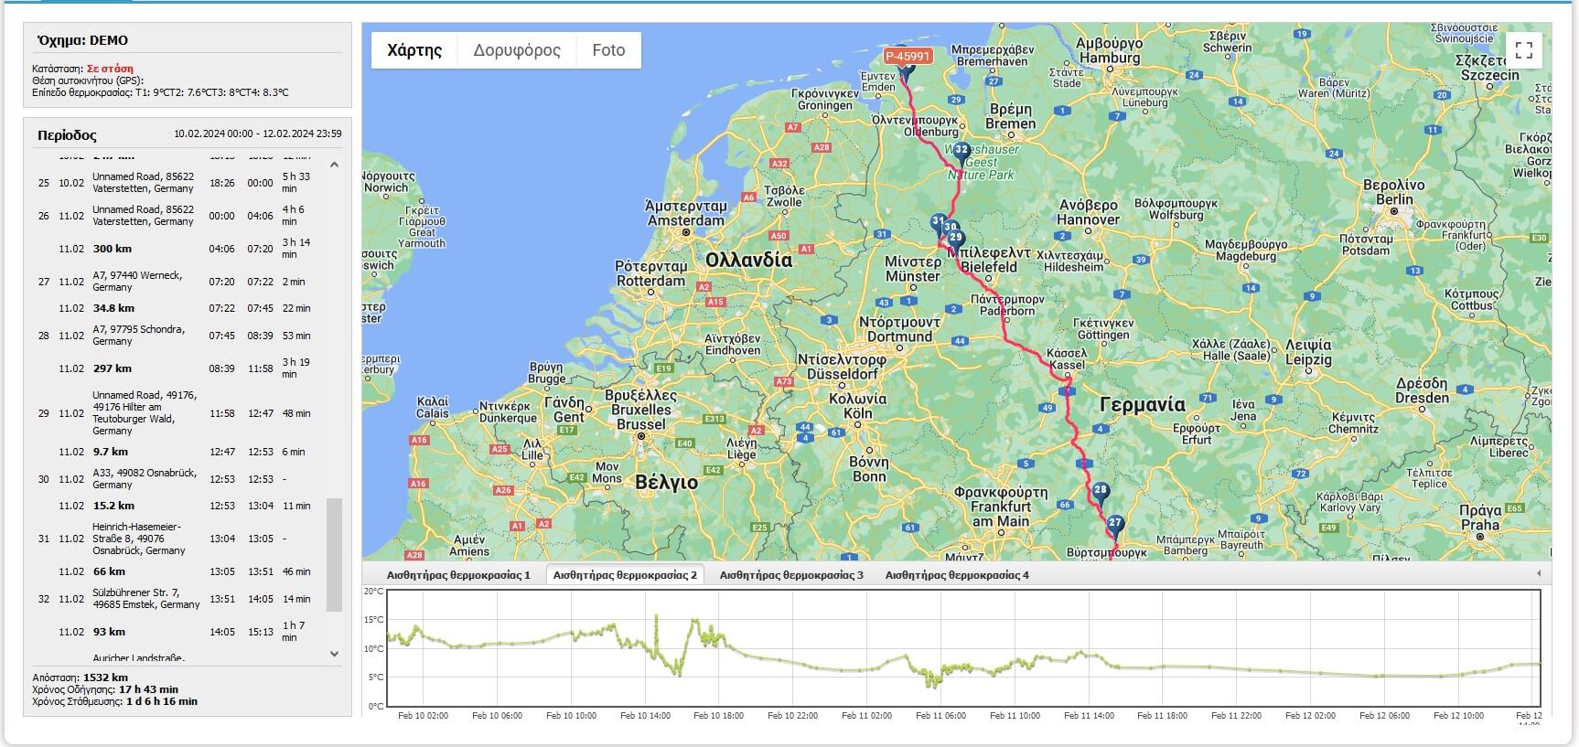
Task: Select stop 27 A7 Werneck
Action: pos(177,282)
